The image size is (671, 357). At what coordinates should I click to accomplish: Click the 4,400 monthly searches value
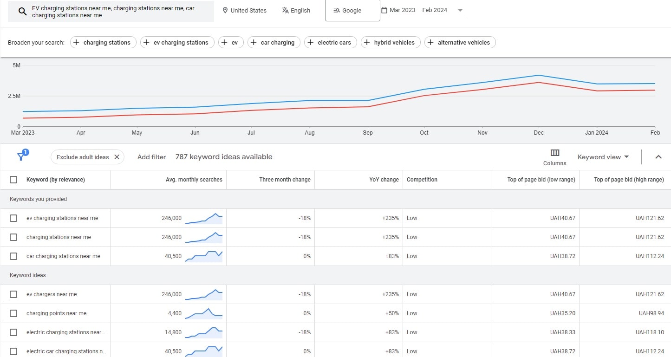(x=175, y=313)
